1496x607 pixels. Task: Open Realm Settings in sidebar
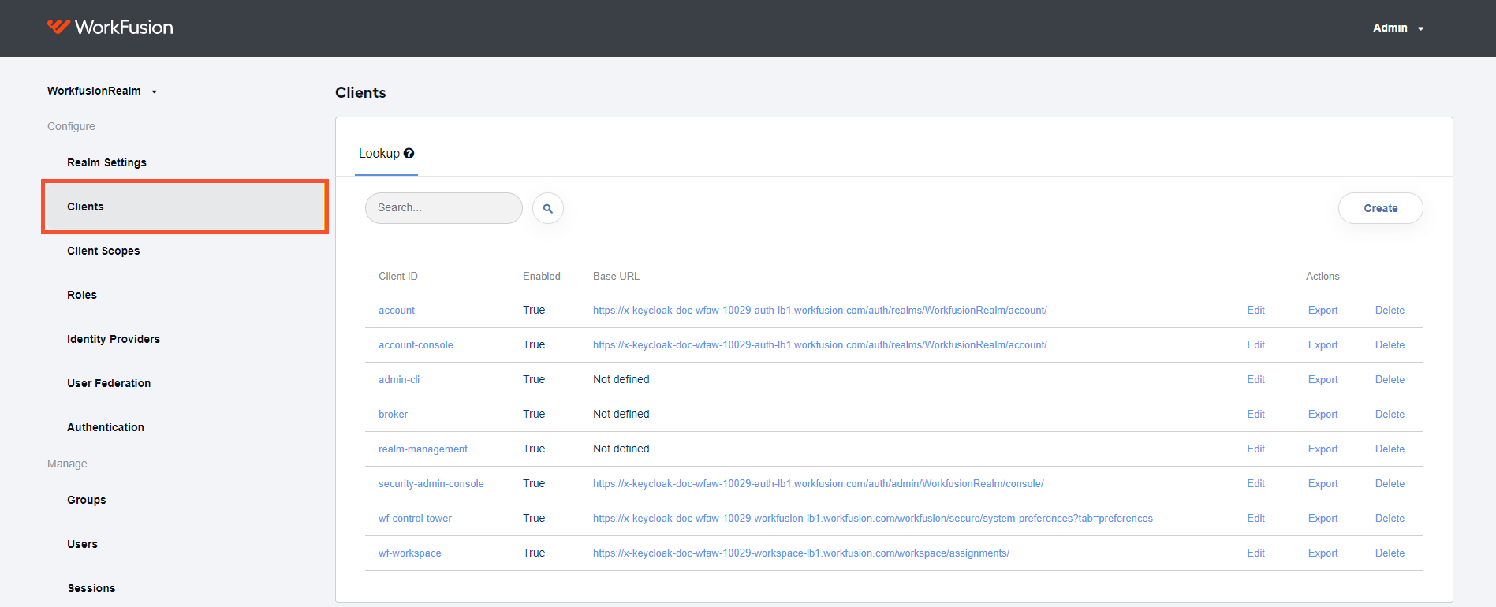click(106, 162)
